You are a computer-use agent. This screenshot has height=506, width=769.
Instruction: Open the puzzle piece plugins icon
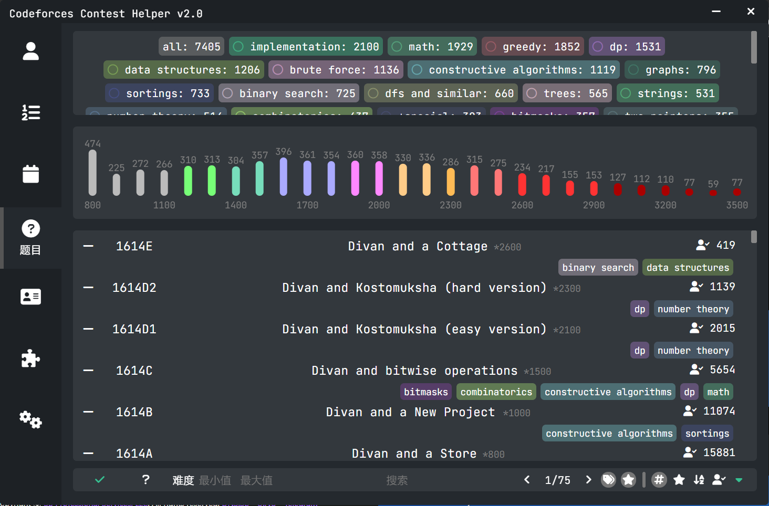pyautogui.click(x=30, y=358)
